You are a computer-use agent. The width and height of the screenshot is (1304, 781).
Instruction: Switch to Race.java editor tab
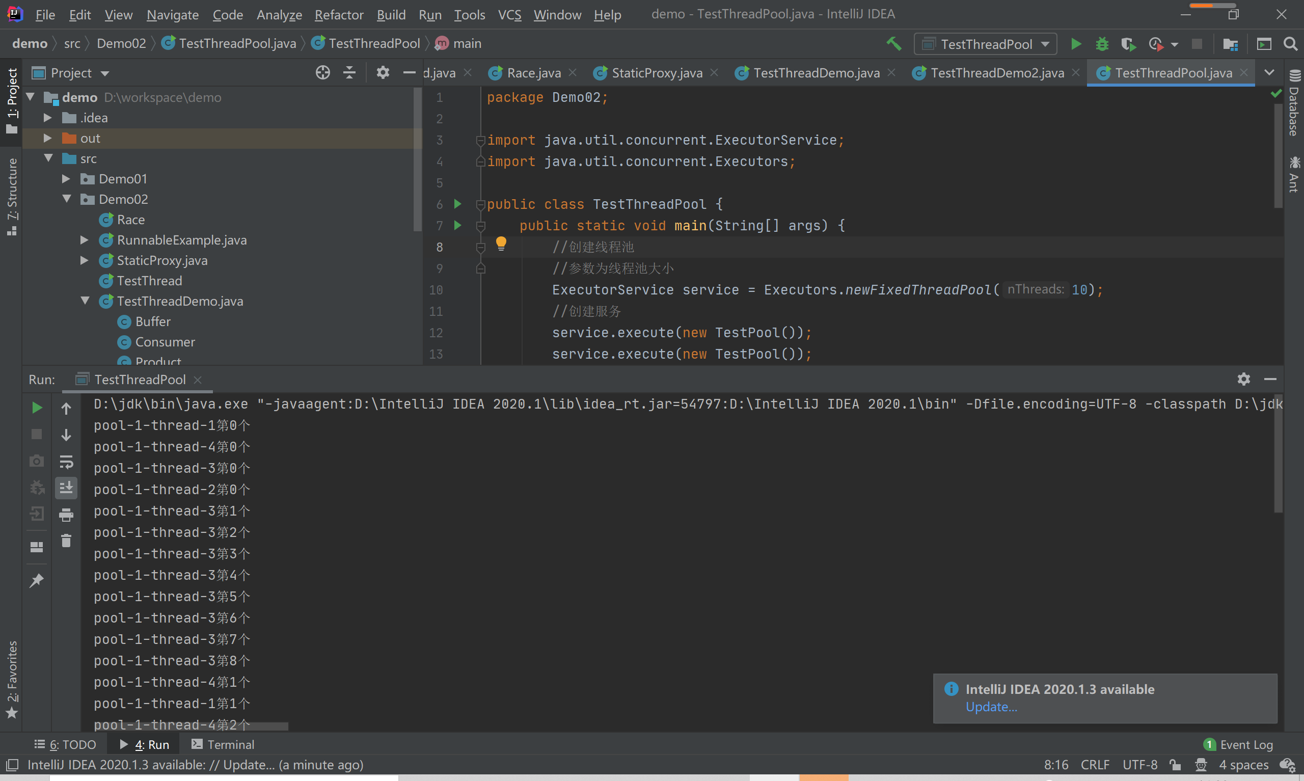pos(533,73)
